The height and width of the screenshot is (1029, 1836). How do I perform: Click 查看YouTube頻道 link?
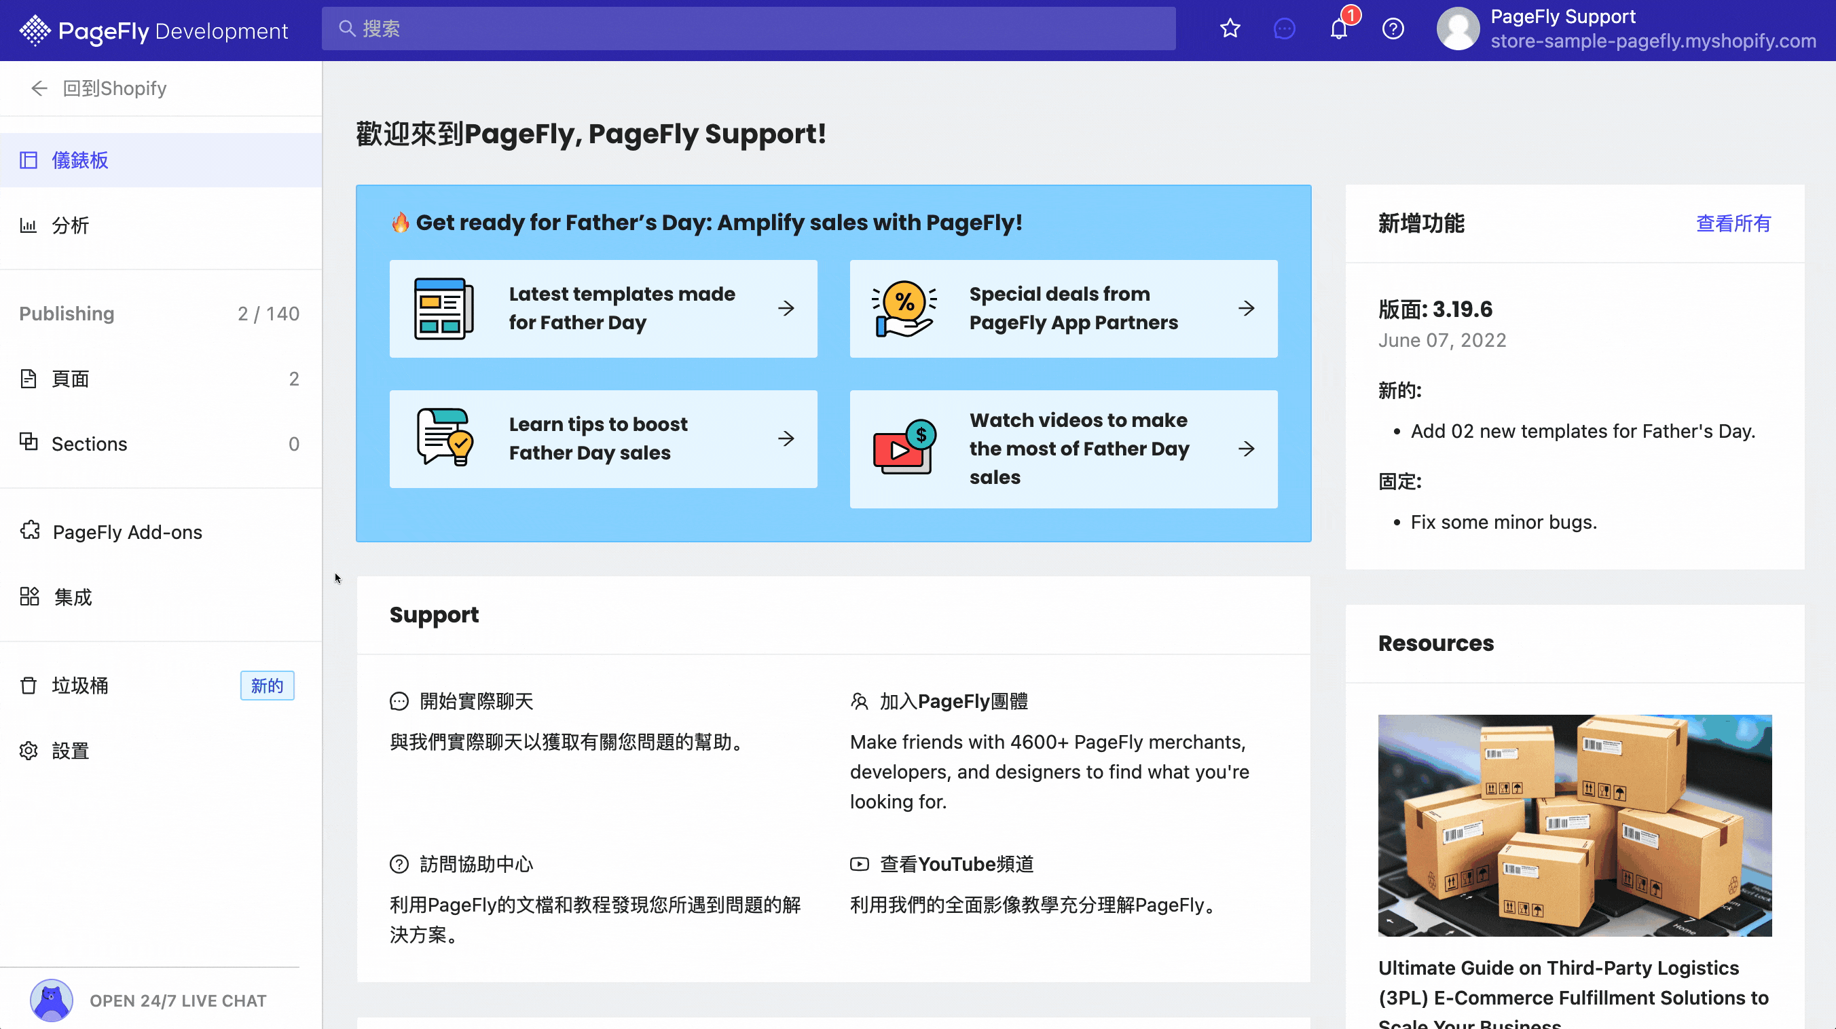pos(957,863)
